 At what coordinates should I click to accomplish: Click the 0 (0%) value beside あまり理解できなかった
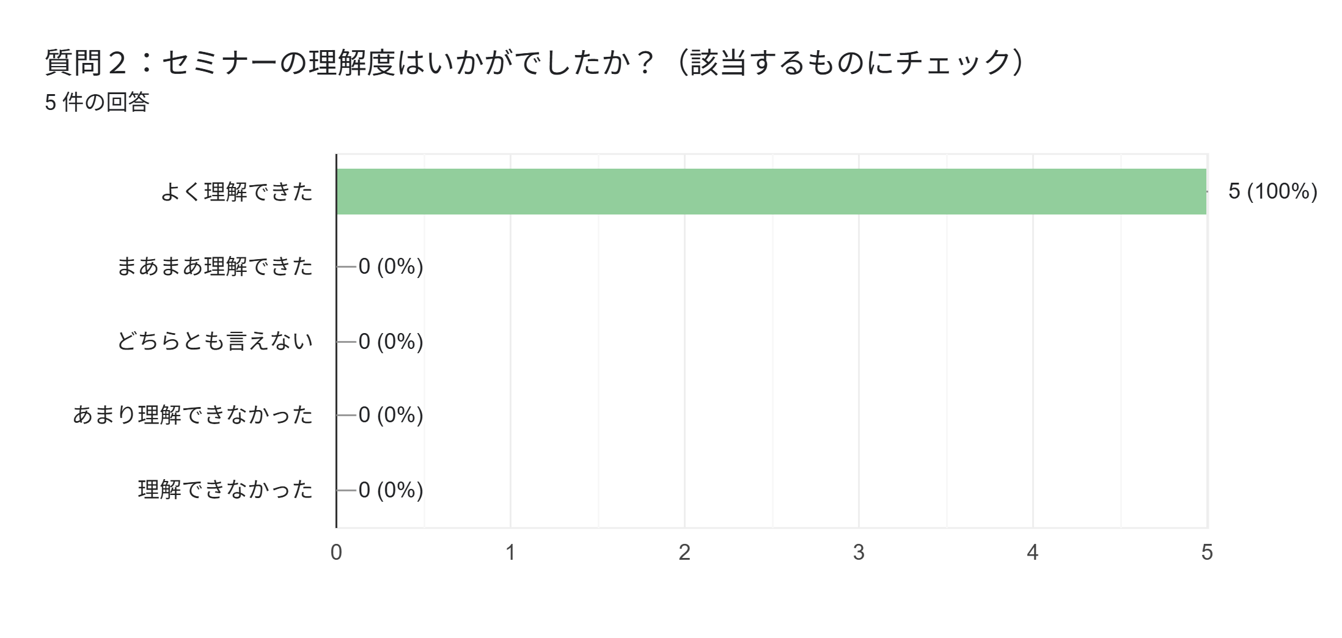point(391,416)
